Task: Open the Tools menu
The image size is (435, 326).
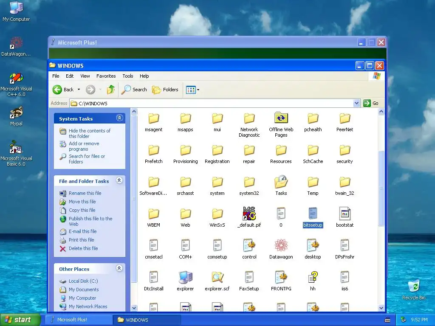Action: (128, 76)
